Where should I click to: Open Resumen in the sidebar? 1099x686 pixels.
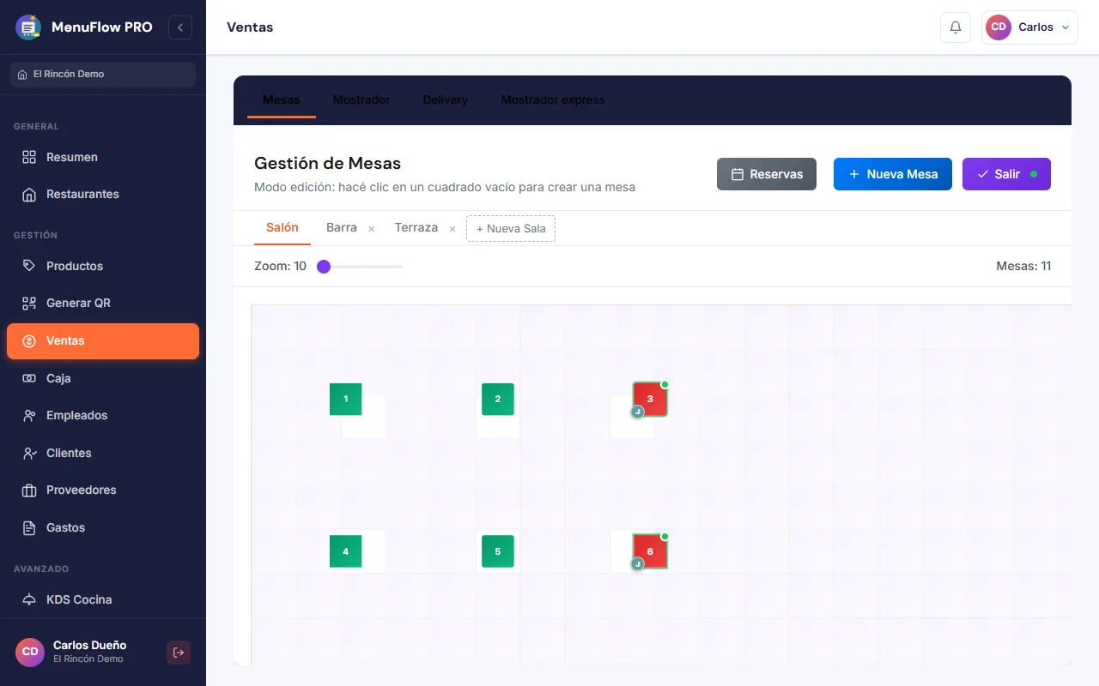pos(103,157)
